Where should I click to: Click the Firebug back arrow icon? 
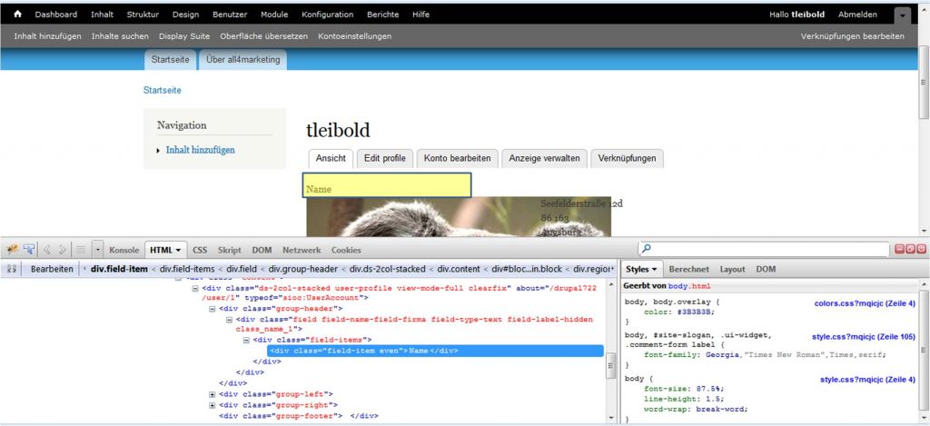tap(47, 249)
